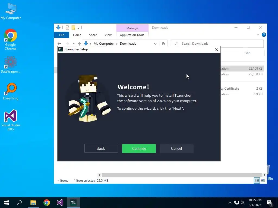Viewport: 278px width, 208px height.
Task: Open the Windows Start menu
Action: tap(7, 203)
